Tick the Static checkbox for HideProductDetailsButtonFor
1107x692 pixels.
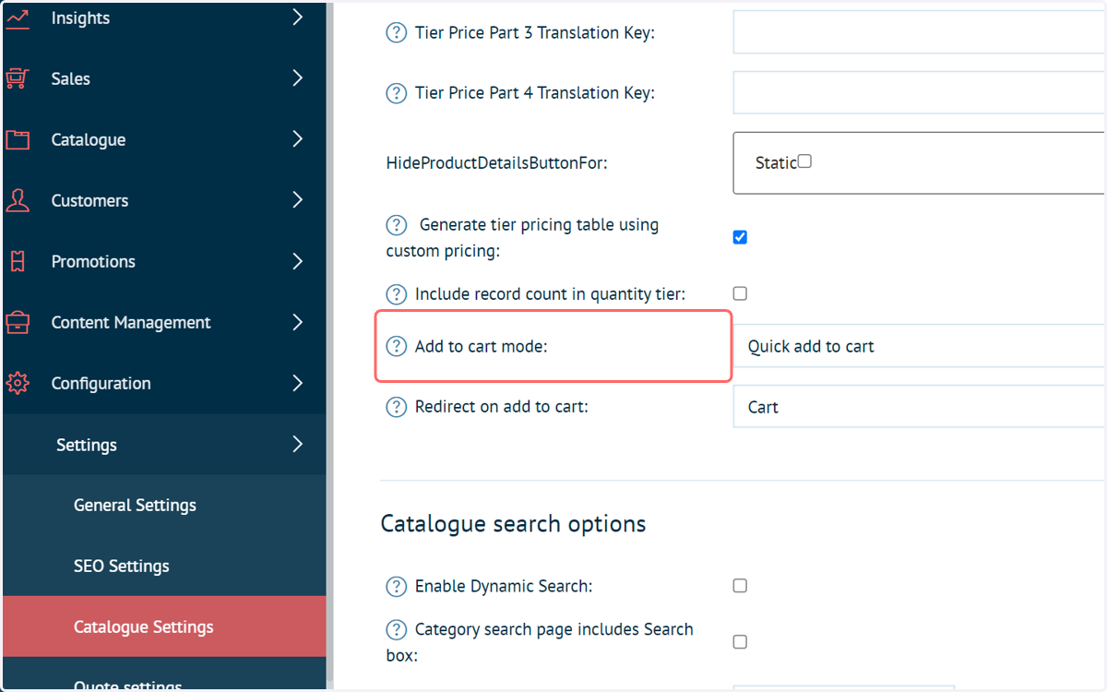[x=804, y=161]
